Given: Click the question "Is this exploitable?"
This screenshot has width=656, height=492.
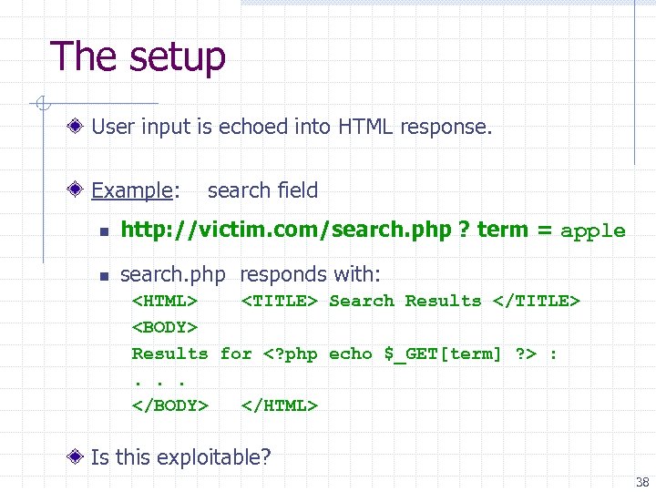Looking at the screenshot, I should point(180,457).
